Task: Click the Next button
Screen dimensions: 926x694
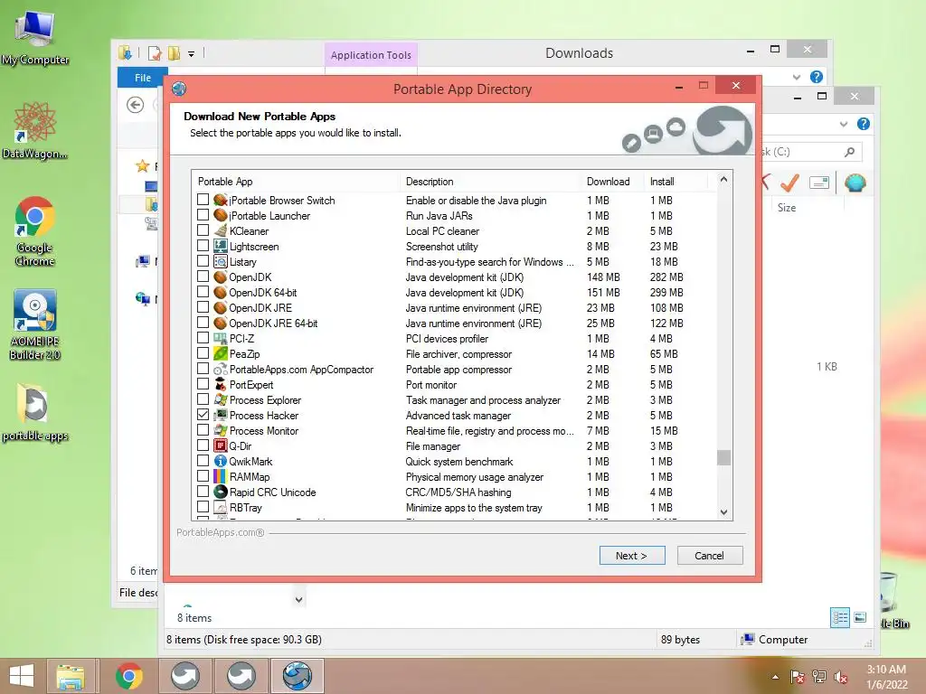Action: click(632, 556)
